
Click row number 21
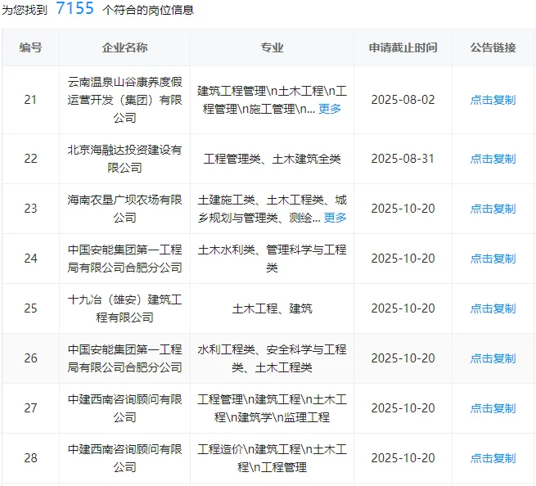[x=30, y=100]
